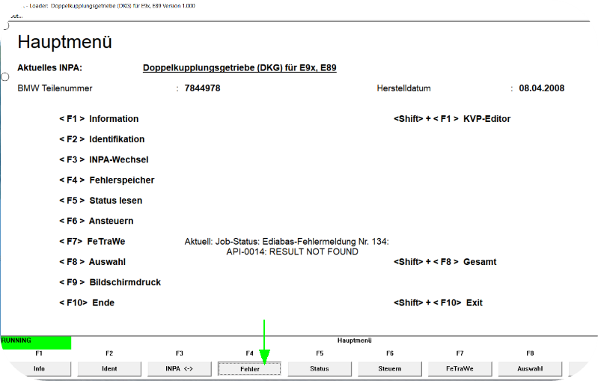Viewport: 598px width, 381px height.
Task: Select the F1 Information menu entry
Action: click(99, 119)
